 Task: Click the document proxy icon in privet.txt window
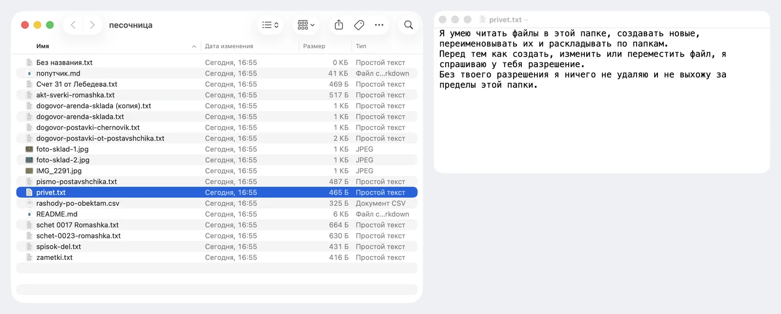tap(483, 20)
